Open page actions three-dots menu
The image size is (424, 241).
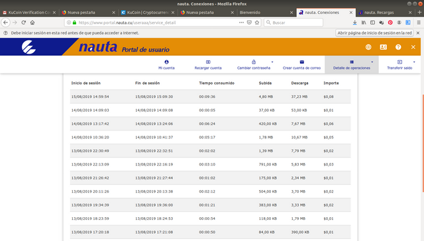241,23
